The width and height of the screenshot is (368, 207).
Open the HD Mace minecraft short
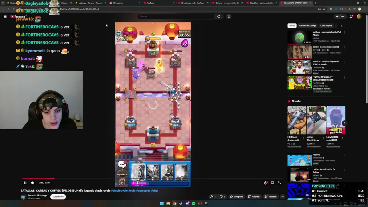tap(297, 120)
